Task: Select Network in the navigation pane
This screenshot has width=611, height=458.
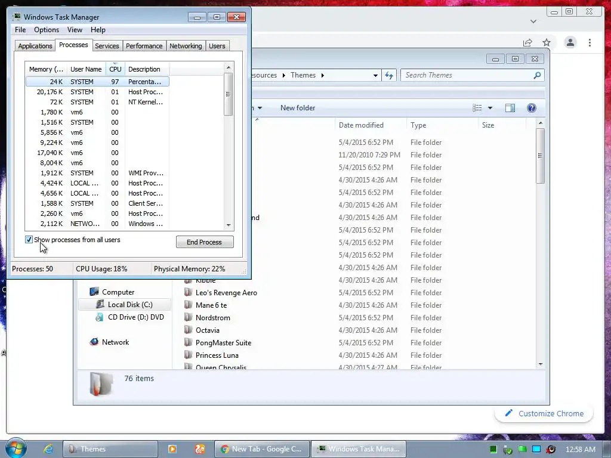Action: point(115,342)
